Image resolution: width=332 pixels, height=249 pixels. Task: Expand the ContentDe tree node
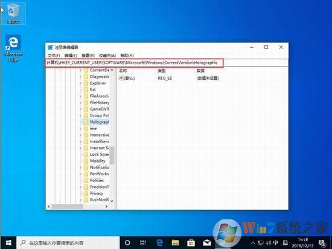[80, 70]
